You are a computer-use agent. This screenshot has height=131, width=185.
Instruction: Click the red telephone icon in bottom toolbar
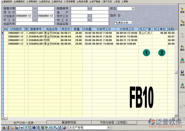tap(65, 128)
